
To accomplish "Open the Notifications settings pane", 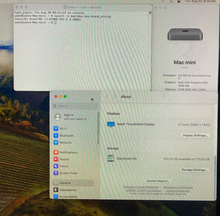I will coord(65,152).
